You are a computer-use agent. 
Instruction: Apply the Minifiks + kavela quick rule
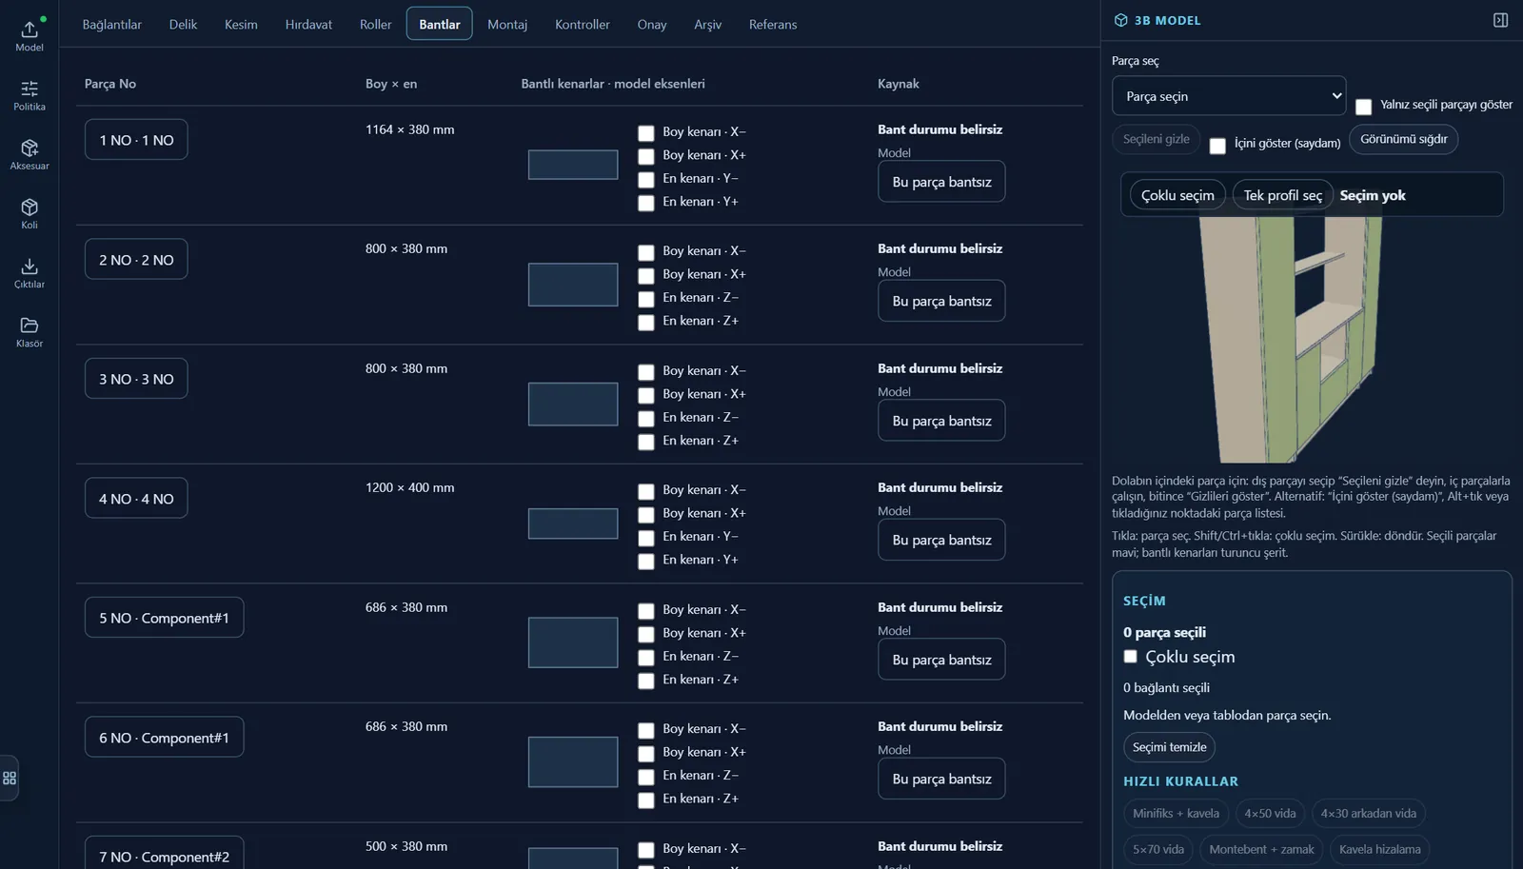1176,813
